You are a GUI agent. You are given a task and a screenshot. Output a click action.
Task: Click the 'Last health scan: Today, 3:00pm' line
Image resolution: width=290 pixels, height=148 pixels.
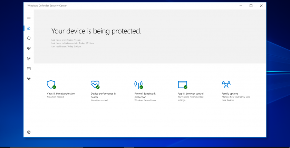coord(66,46)
